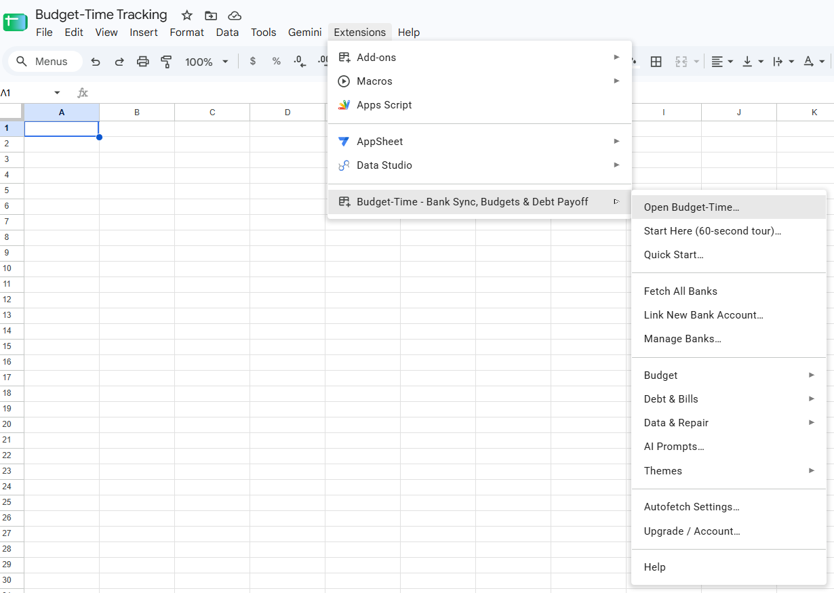The image size is (834, 593).
Task: Expand the Budget submenu
Action: 729,375
